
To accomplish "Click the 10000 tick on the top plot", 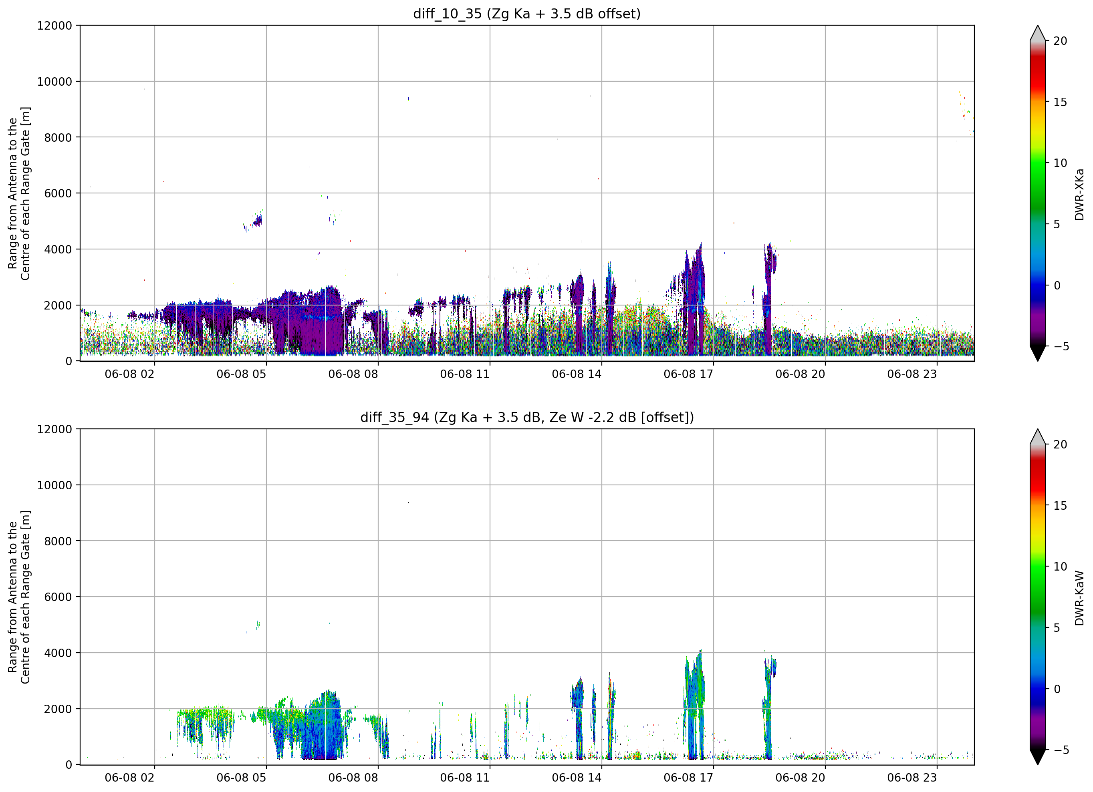I will (x=54, y=82).
